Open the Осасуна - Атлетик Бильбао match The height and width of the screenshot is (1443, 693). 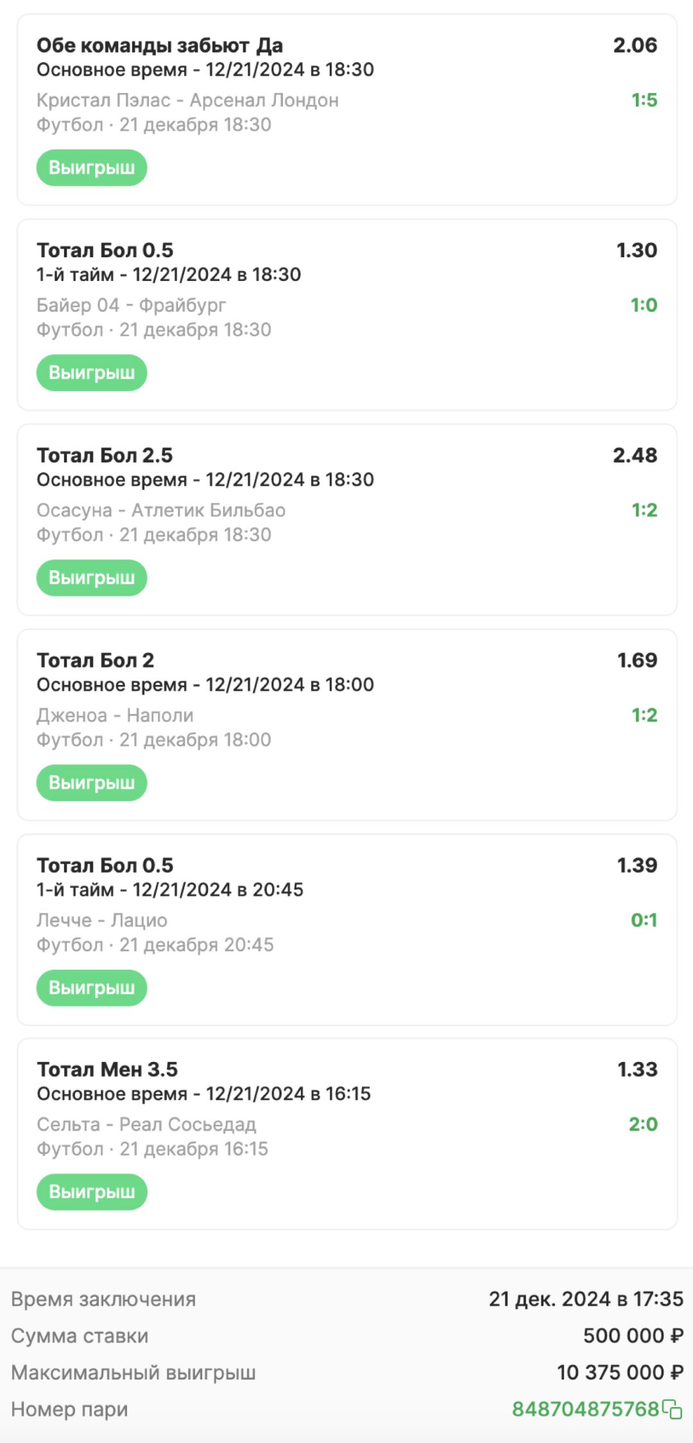click(x=161, y=511)
